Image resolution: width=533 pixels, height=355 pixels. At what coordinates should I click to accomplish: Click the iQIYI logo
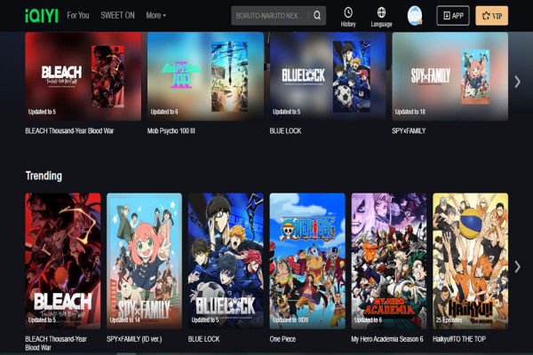(x=42, y=16)
